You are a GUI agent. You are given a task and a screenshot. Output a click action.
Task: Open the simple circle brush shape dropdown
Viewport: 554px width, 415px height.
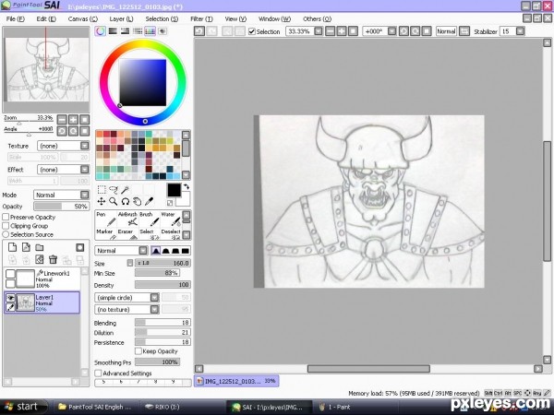[154, 298]
